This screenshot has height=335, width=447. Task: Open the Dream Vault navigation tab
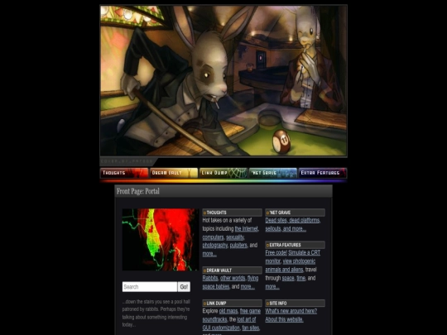(x=174, y=173)
